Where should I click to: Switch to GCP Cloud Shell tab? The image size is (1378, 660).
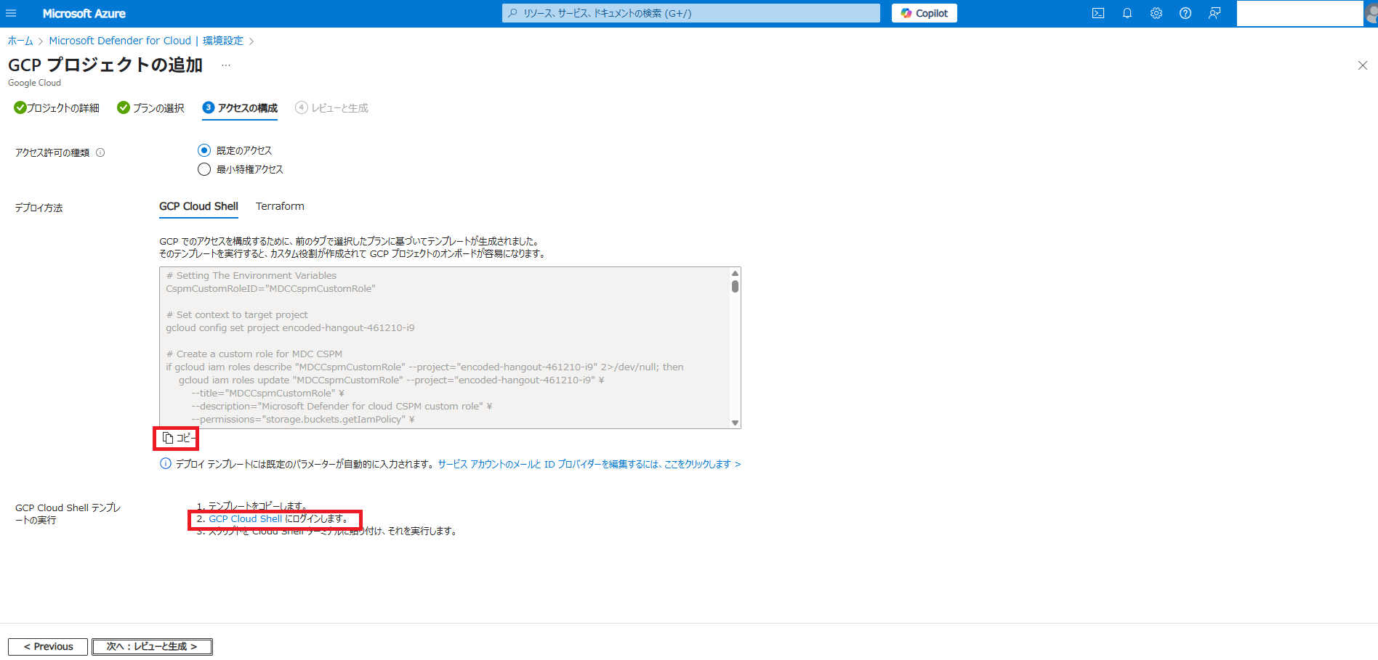[198, 206]
